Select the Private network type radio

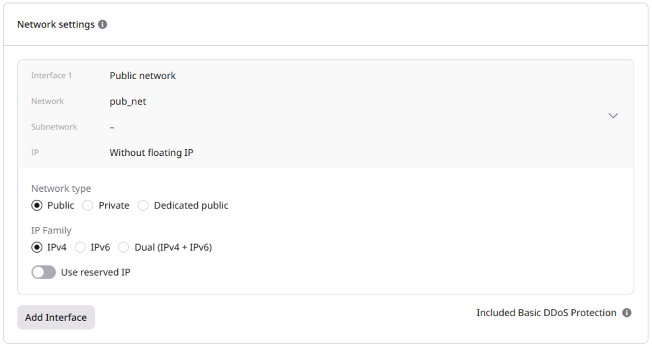pos(87,205)
